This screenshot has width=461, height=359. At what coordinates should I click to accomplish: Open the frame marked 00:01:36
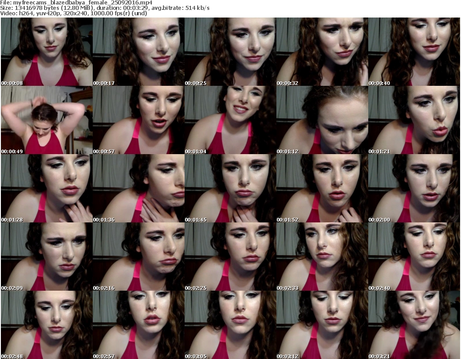(138, 189)
